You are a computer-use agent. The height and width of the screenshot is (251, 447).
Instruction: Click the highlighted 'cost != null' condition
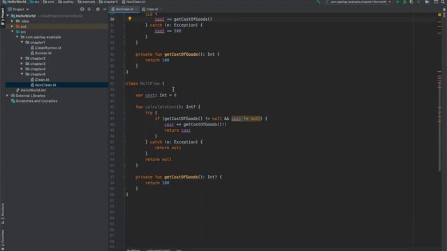click(245, 119)
